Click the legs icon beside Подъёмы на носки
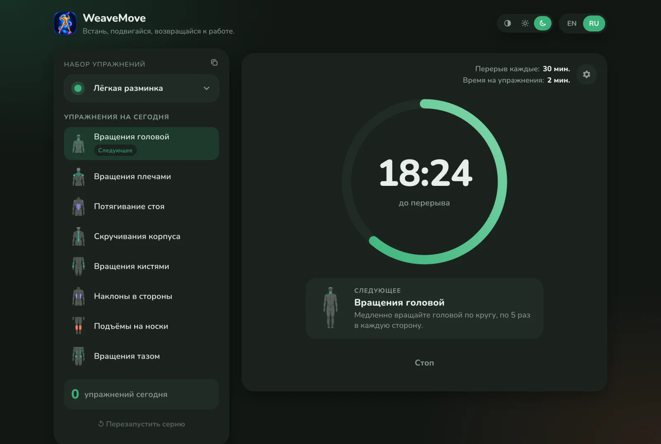The width and height of the screenshot is (661, 444). (78, 326)
